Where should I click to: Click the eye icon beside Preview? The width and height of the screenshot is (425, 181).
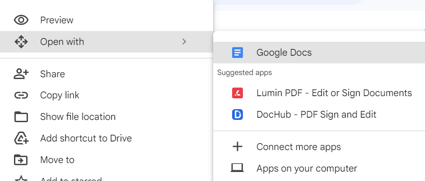pos(21,20)
